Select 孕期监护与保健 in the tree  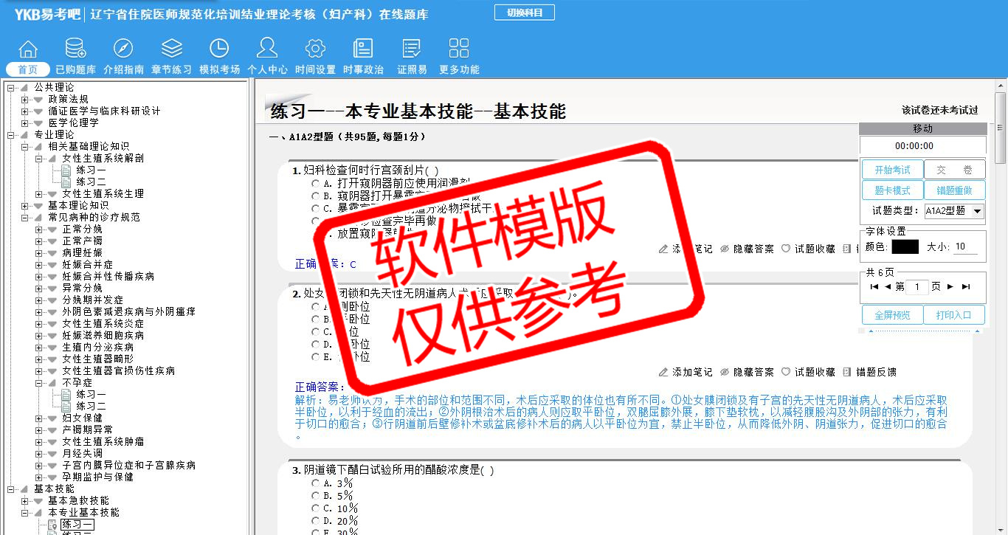97,477
